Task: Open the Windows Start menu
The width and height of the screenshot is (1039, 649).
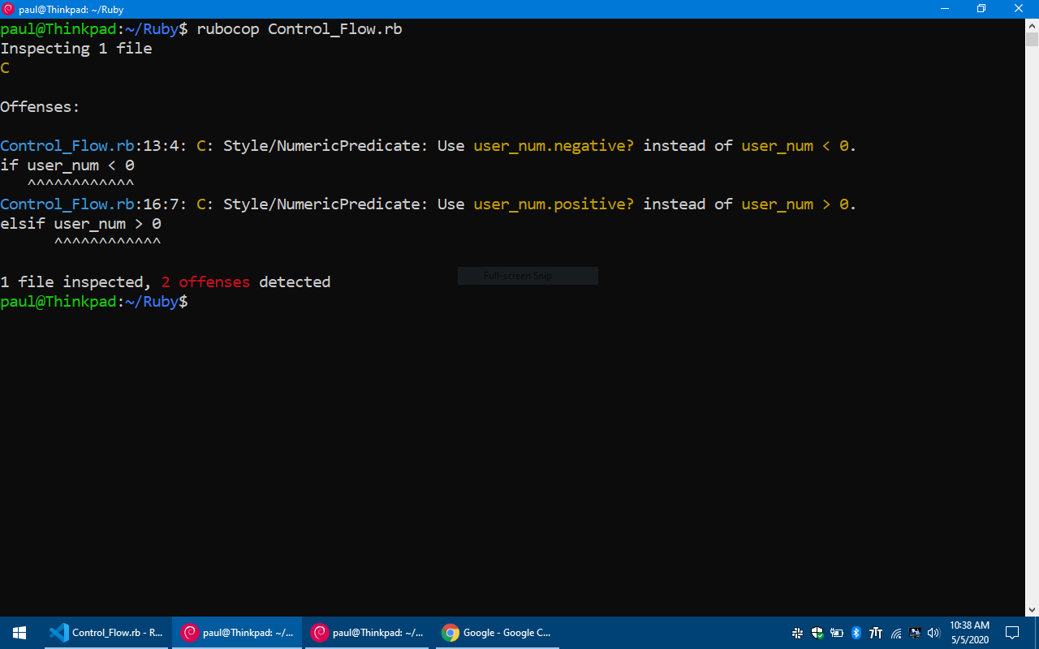Action: pos(19,633)
